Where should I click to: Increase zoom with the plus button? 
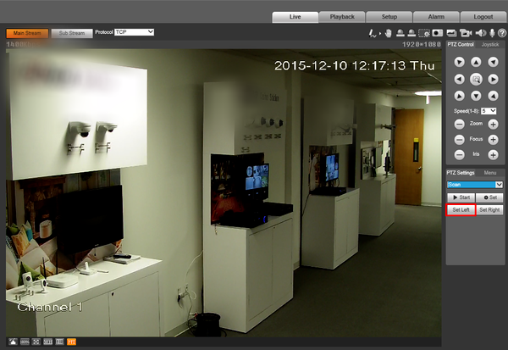tap(493, 124)
